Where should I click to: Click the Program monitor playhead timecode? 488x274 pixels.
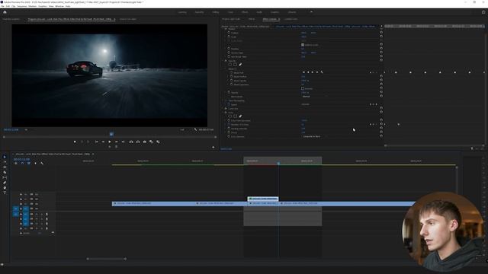point(11,129)
